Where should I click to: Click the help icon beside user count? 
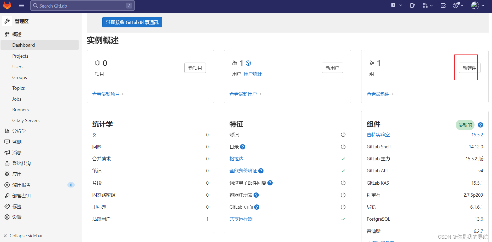pyautogui.click(x=248, y=63)
